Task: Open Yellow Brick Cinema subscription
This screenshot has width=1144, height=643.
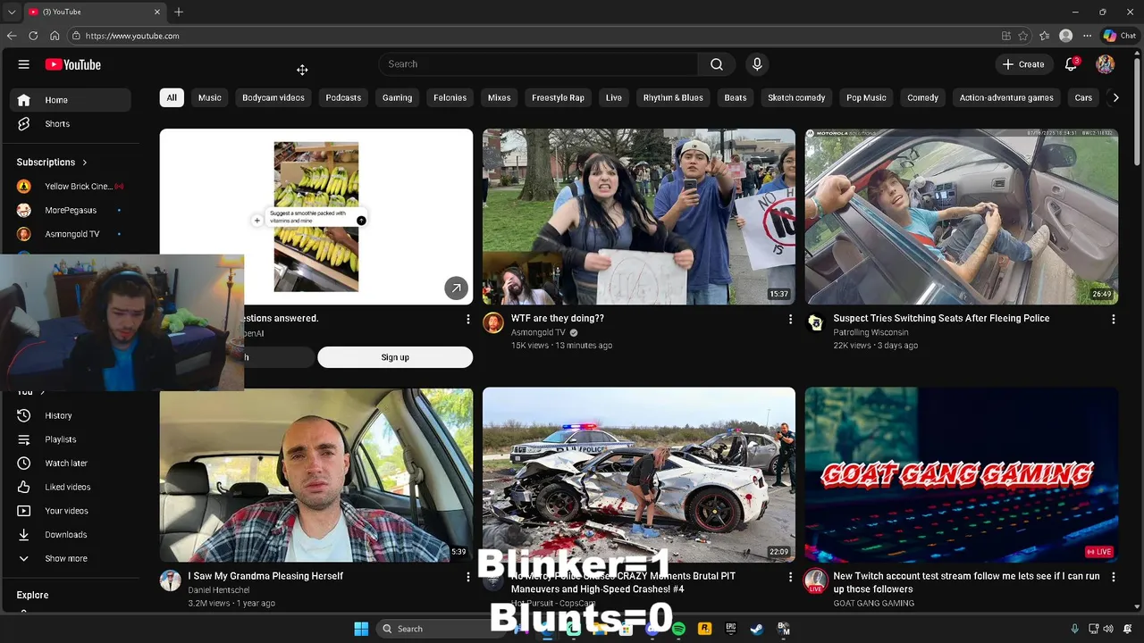Action: coord(71,187)
